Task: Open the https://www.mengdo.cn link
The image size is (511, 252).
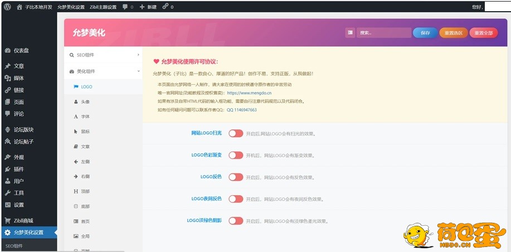Action: (249, 93)
